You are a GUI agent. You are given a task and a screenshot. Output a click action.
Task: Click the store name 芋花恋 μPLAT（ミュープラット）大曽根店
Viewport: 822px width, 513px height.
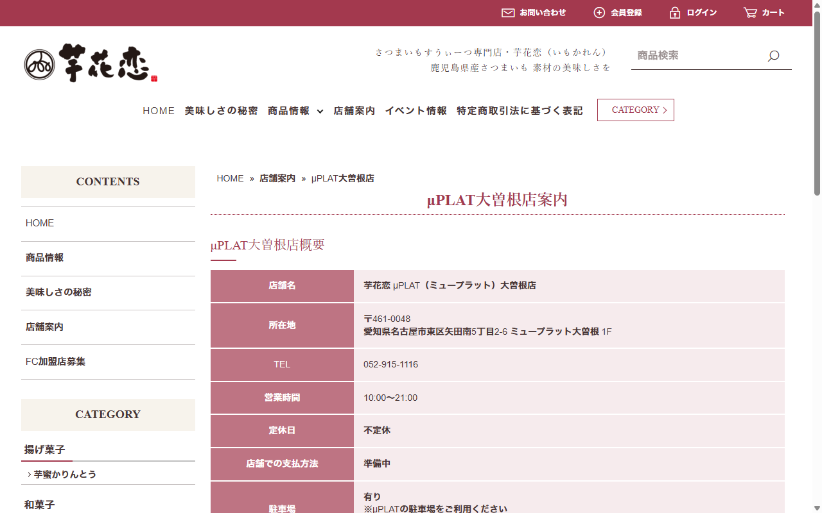point(450,285)
